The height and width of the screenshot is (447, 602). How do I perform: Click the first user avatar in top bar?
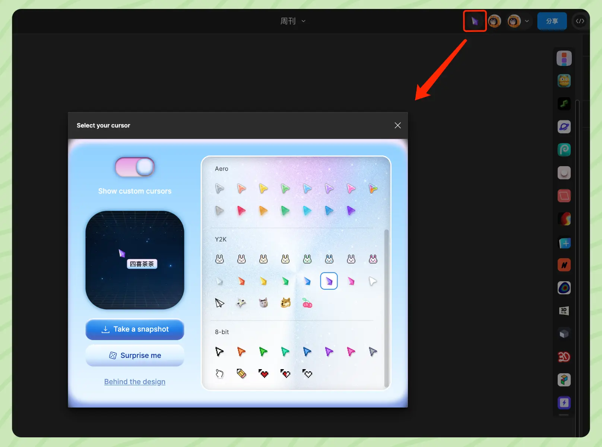pyautogui.click(x=494, y=21)
